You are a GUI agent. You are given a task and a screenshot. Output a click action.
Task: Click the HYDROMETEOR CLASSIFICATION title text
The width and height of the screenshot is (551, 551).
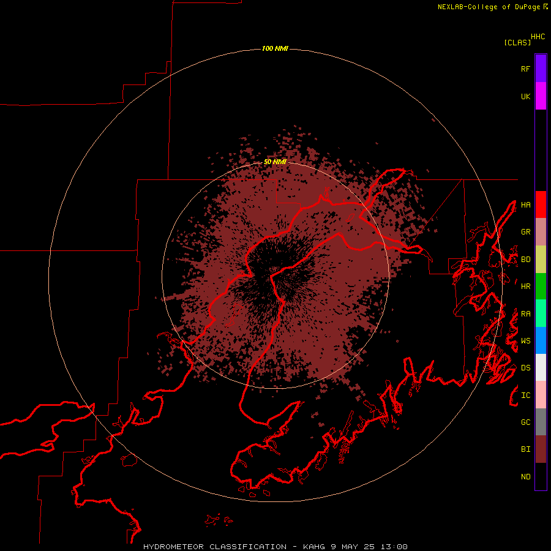(x=215, y=547)
